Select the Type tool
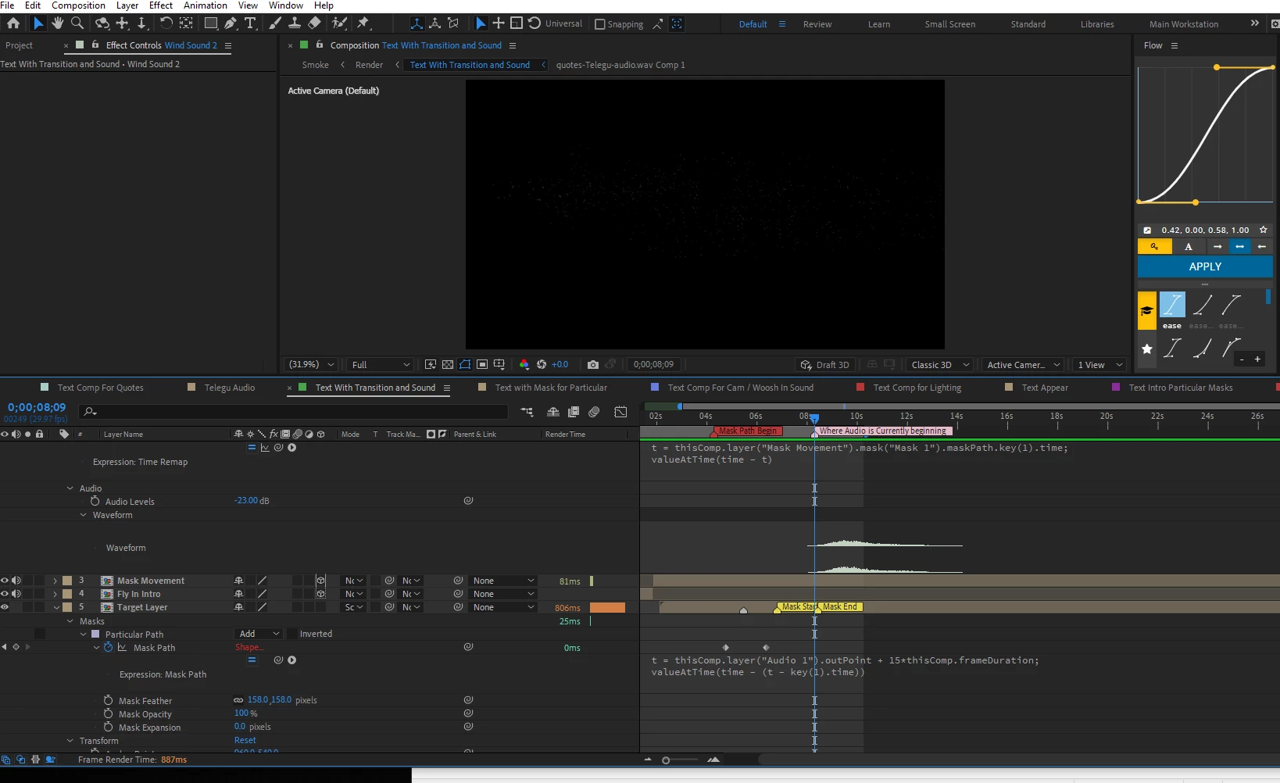 tap(250, 23)
